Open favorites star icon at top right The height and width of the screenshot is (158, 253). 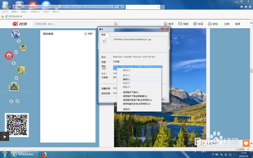pyautogui.click(x=246, y=7)
